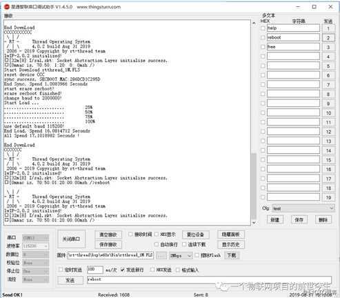
Task: Click the first 'lwIP-2.0.2 initialized!' log line
Action: [33, 56]
